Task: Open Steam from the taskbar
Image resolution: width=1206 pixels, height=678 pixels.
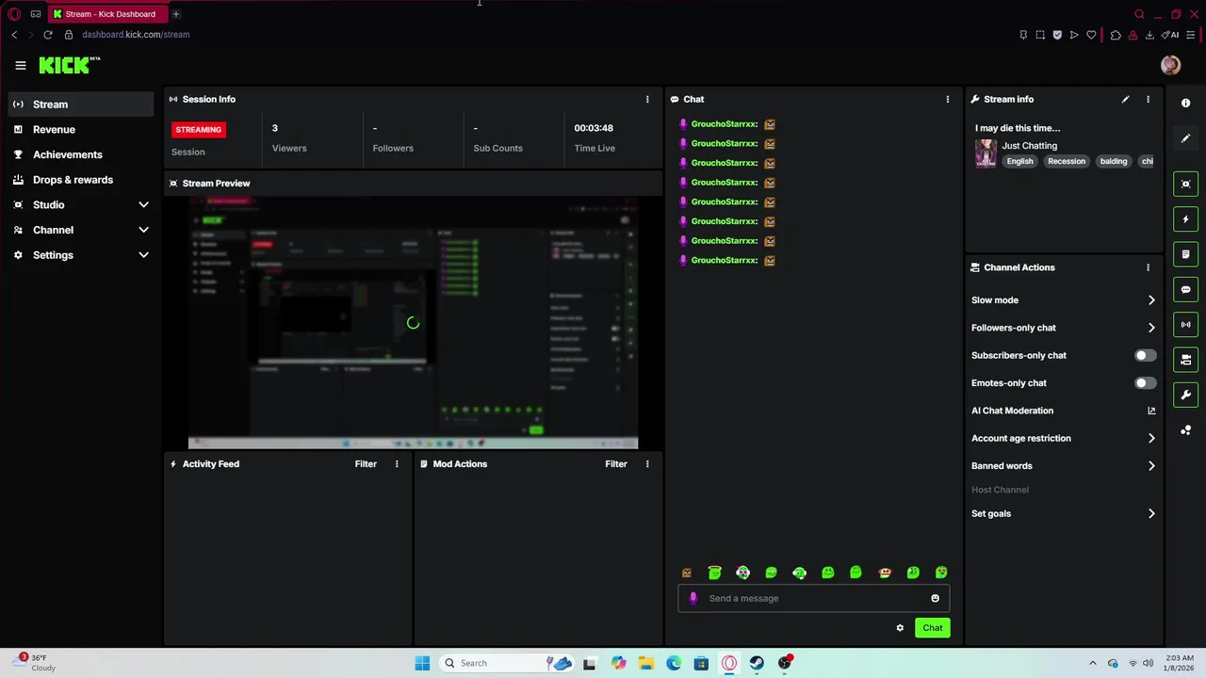Action: click(x=757, y=663)
